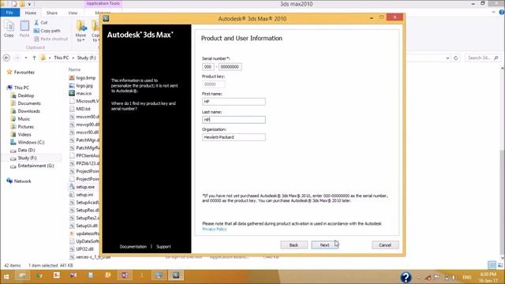Click This PC in the address breadcrumb
Image resolution: width=505 pixels, height=284 pixels.
coord(62,58)
